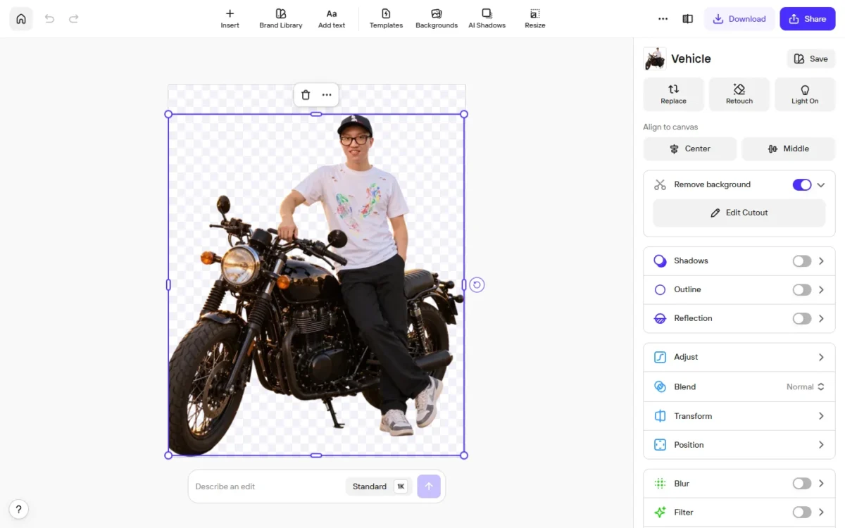The height and width of the screenshot is (528, 845).
Task: Open the AI Shadows tool
Action: pyautogui.click(x=487, y=19)
